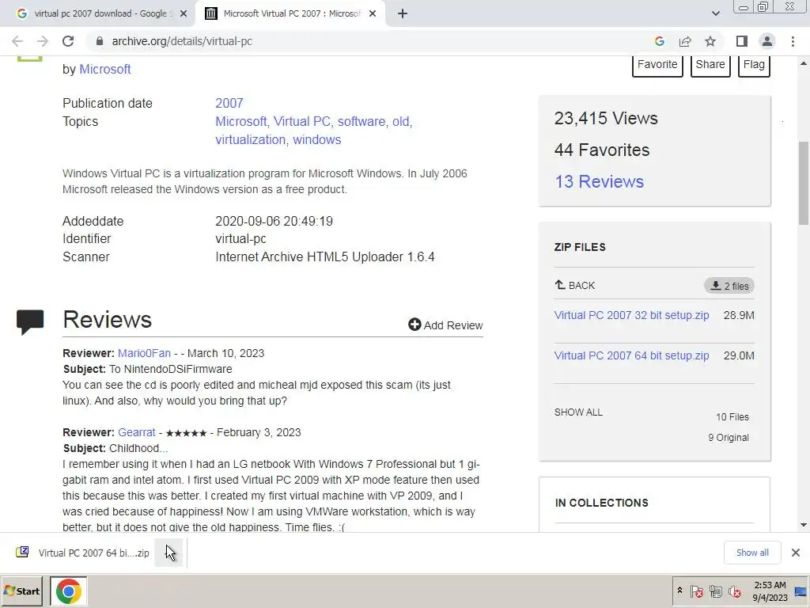This screenshot has height=608, width=810.
Task: Open the Chrome profile avatar
Action: (x=767, y=41)
